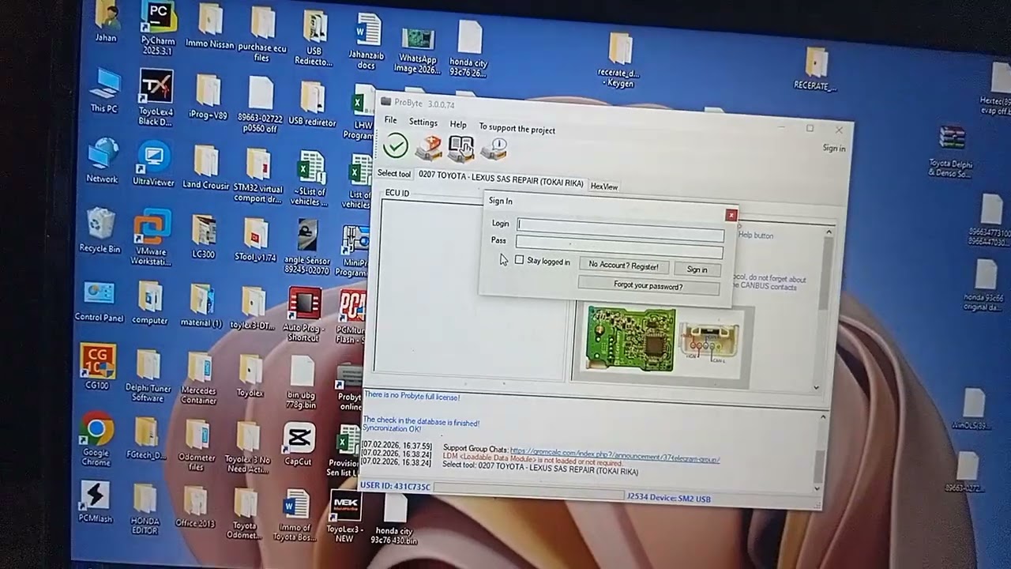Select the Office 2013 folder

click(195, 507)
